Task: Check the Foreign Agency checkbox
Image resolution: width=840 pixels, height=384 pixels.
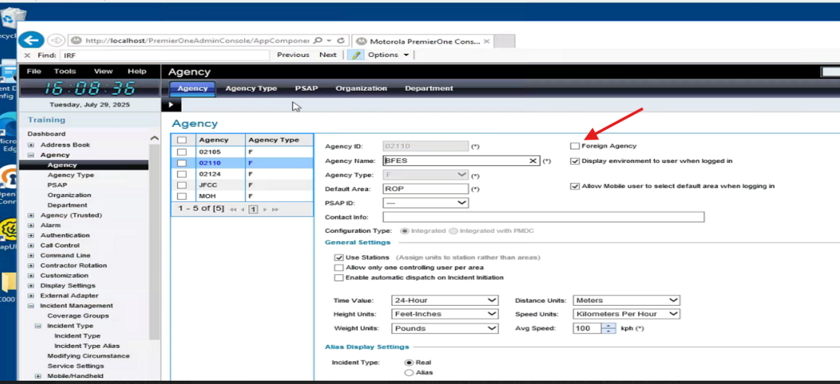Action: click(575, 146)
